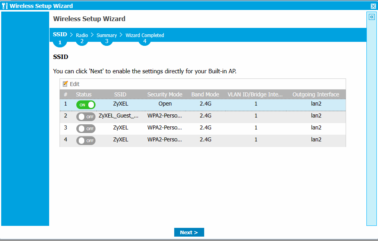Go to the Radio wizard step
Viewport: 378px width, 241px height.
[82, 35]
